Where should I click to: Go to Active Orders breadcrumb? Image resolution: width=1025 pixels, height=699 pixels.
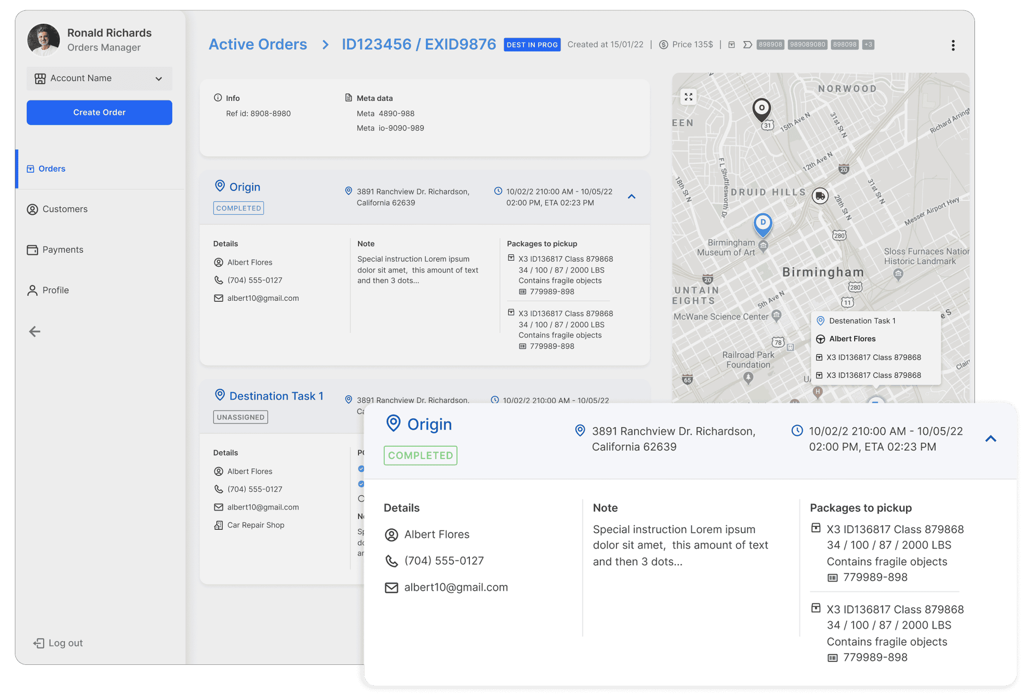258,45
